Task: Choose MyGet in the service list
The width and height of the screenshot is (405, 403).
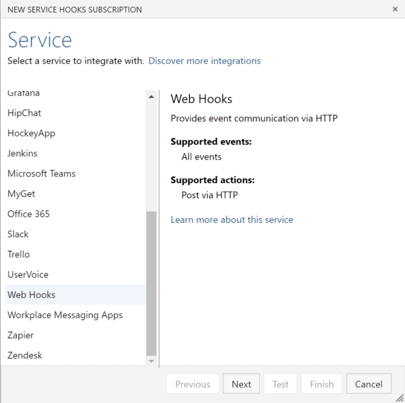Action: [x=21, y=193]
